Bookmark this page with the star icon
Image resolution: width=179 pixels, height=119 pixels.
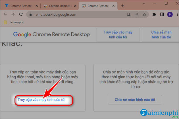click(x=144, y=15)
